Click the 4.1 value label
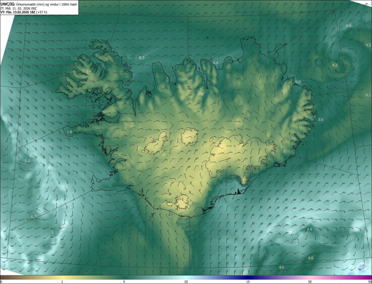 pyautogui.click(x=368, y=95)
